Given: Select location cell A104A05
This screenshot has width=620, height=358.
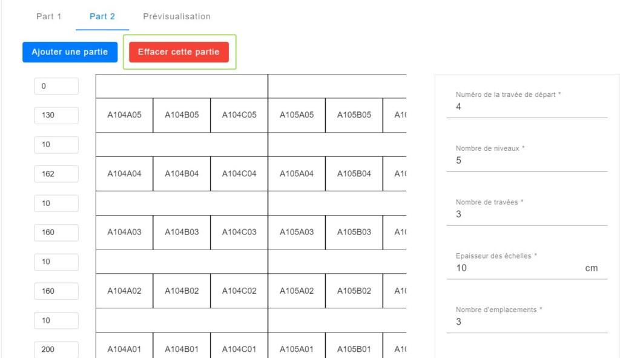Looking at the screenshot, I should (x=124, y=115).
